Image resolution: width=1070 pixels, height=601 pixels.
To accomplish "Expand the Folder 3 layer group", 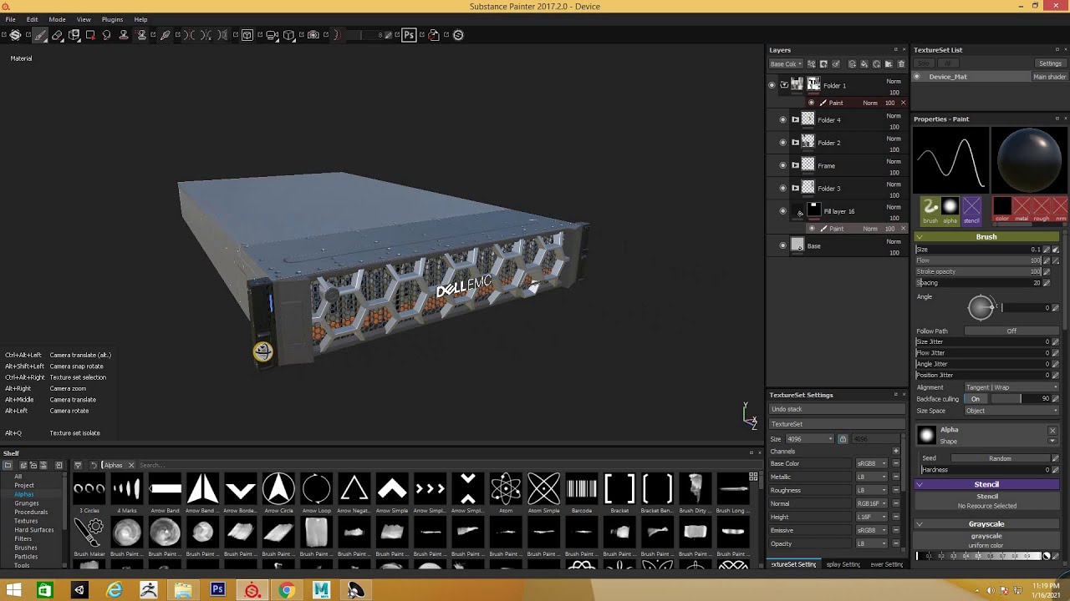I will [795, 189].
